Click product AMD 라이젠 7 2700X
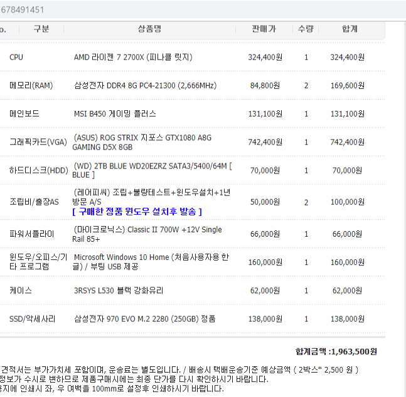This screenshot has width=406, height=397. pos(133,57)
